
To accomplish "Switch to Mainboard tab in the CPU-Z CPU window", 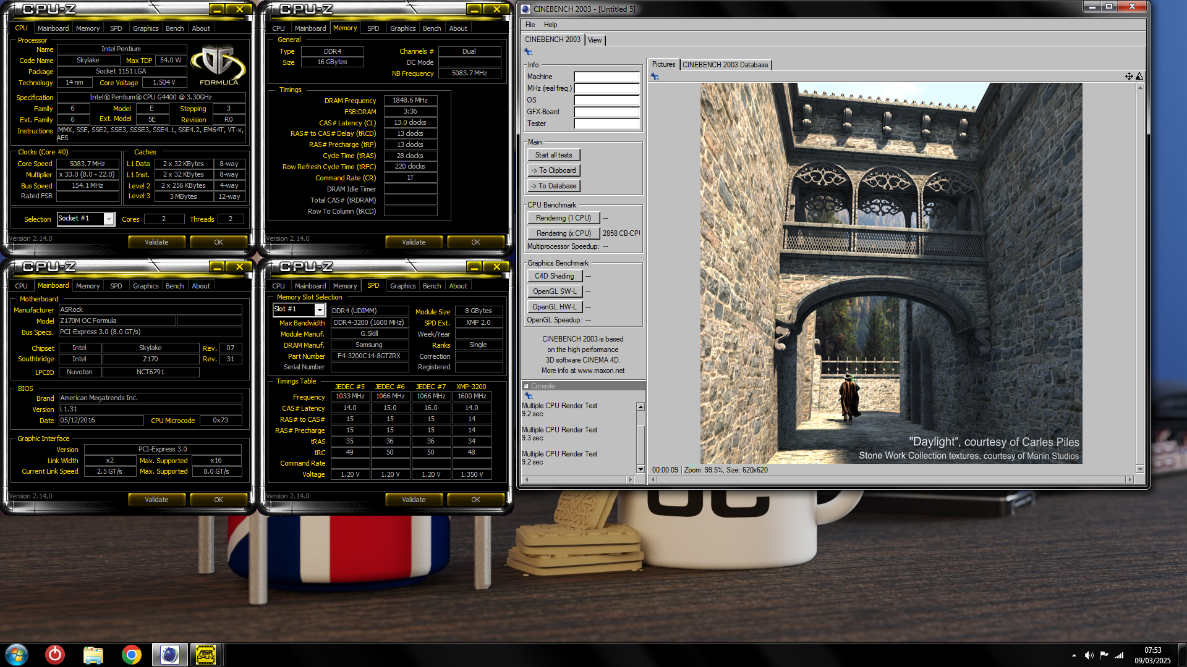I will click(53, 28).
